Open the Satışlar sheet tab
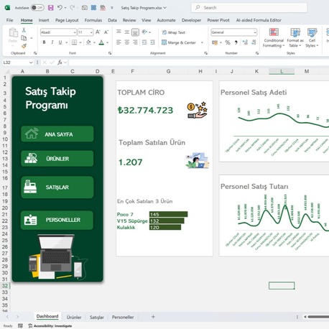 click(x=97, y=318)
